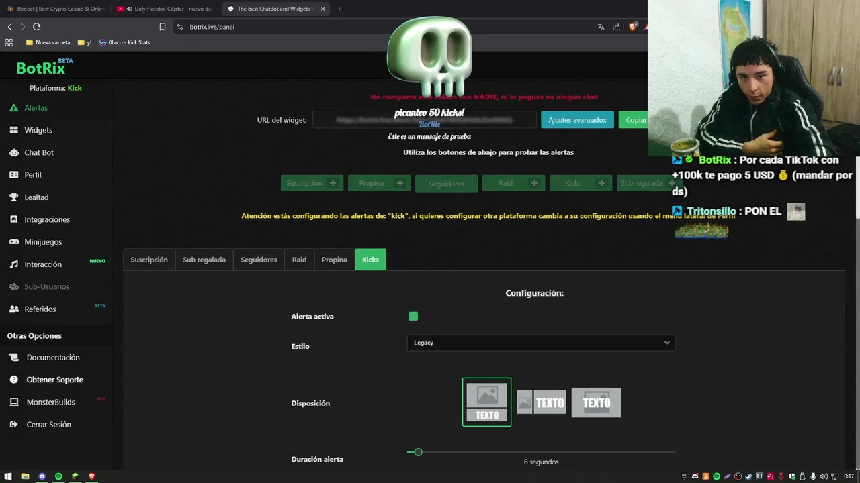Open the volume control in tray
This screenshot has width=860, height=483.
point(824,476)
